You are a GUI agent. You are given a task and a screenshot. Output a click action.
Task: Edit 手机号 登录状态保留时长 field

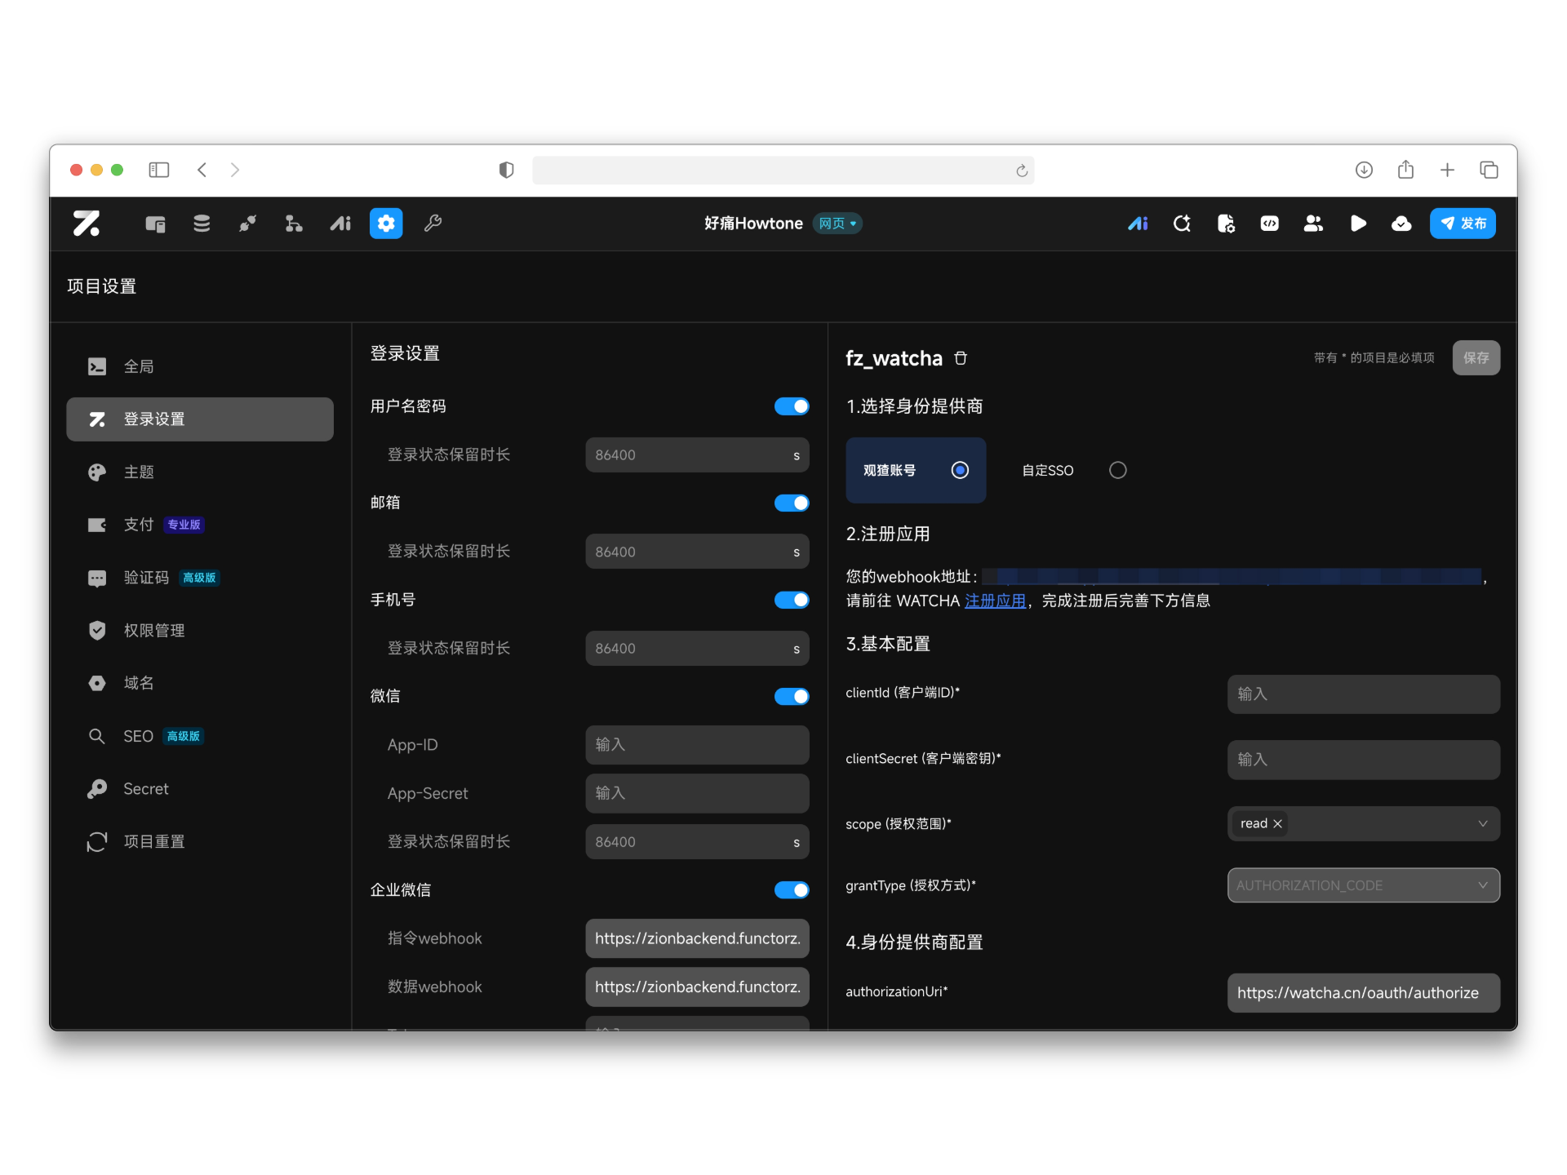coord(697,648)
